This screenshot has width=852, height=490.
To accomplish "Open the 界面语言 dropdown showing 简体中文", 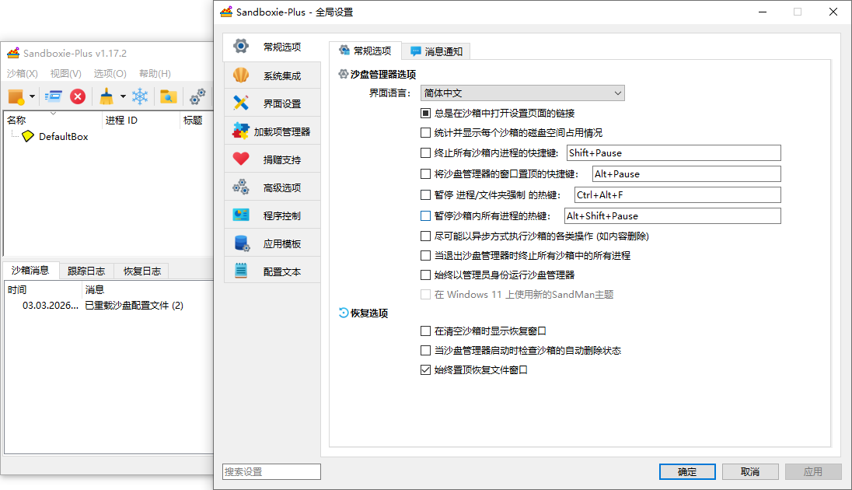I will click(x=522, y=93).
